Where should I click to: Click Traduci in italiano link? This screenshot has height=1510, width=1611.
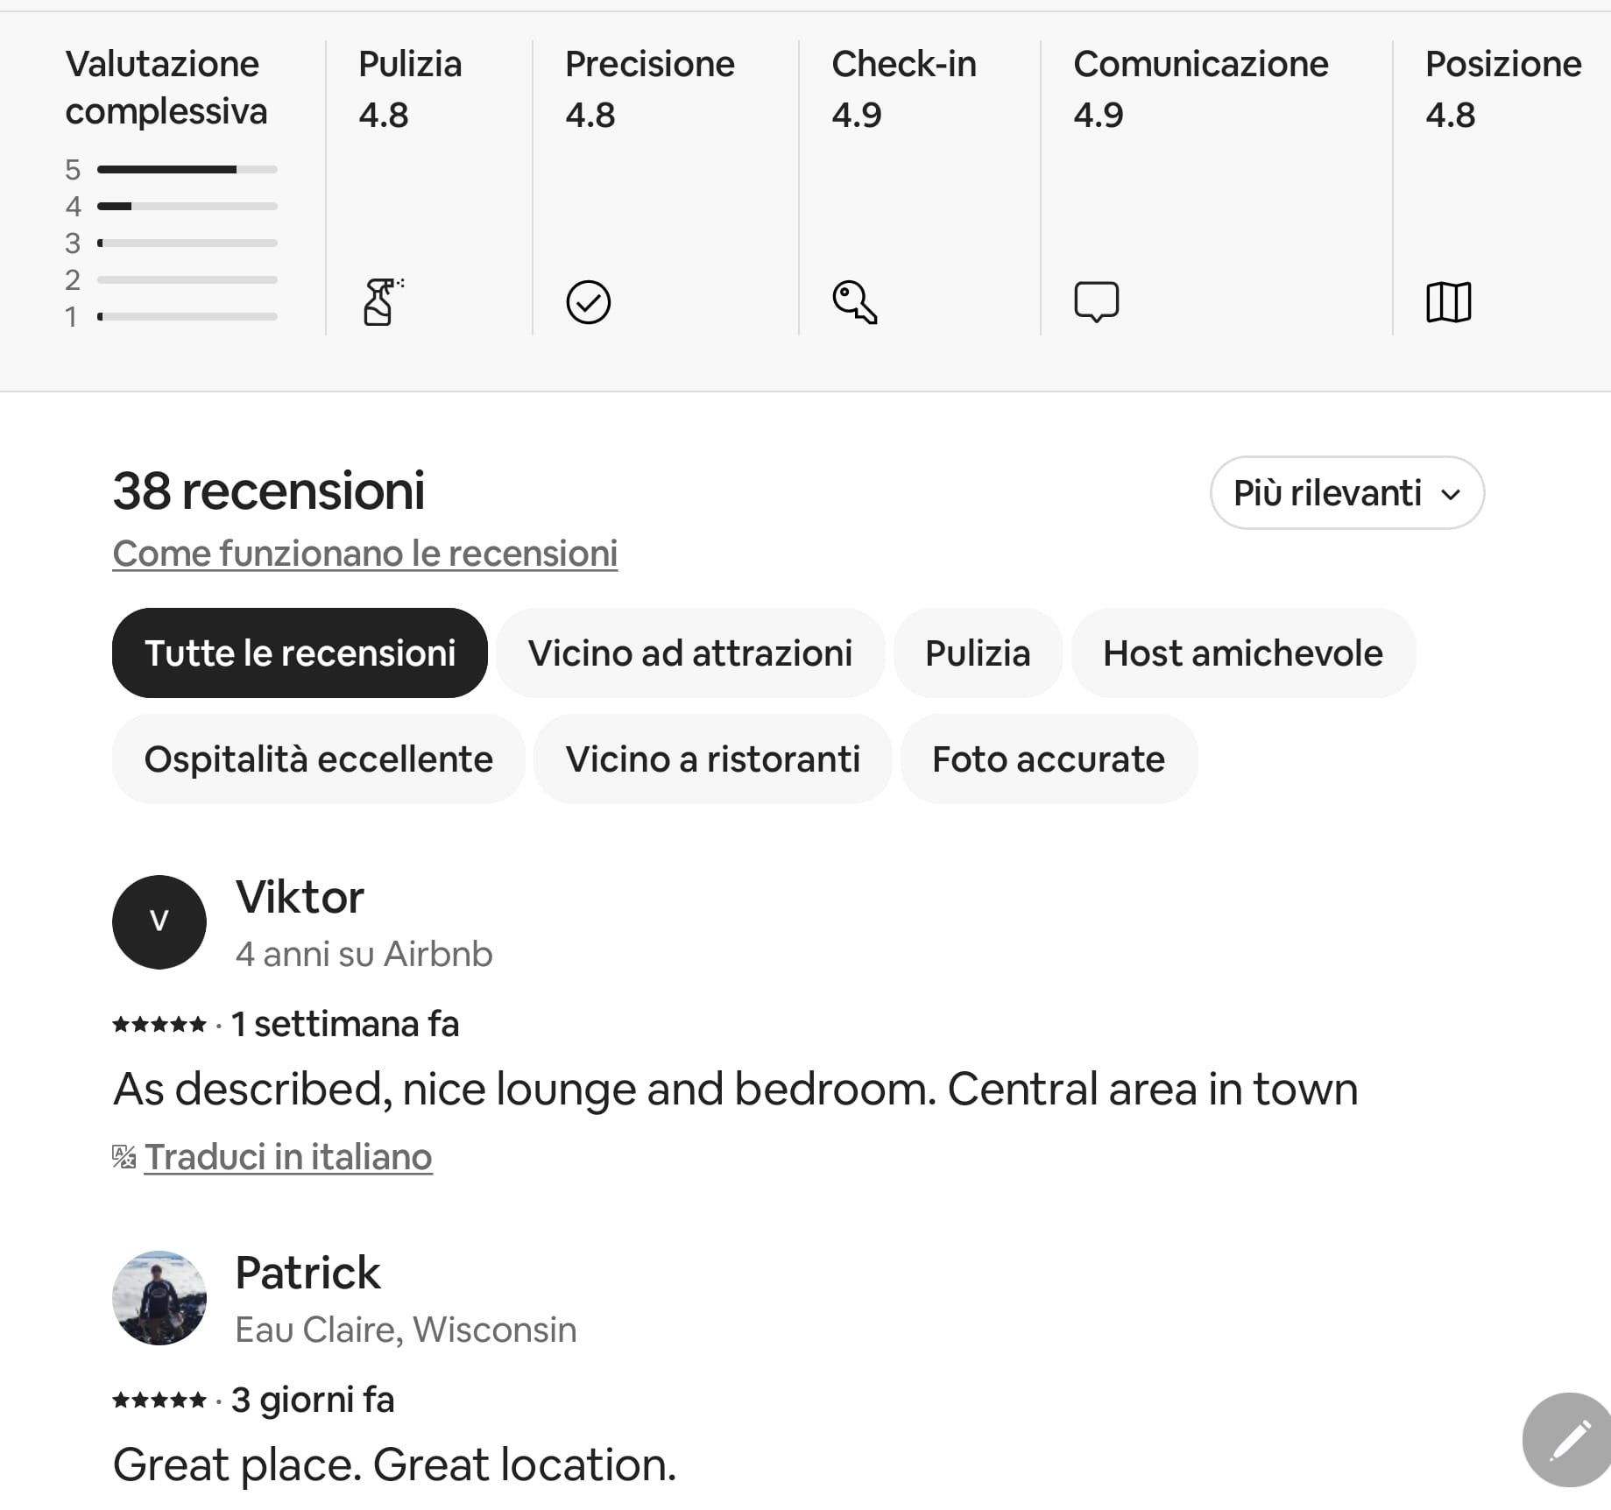tap(287, 1157)
